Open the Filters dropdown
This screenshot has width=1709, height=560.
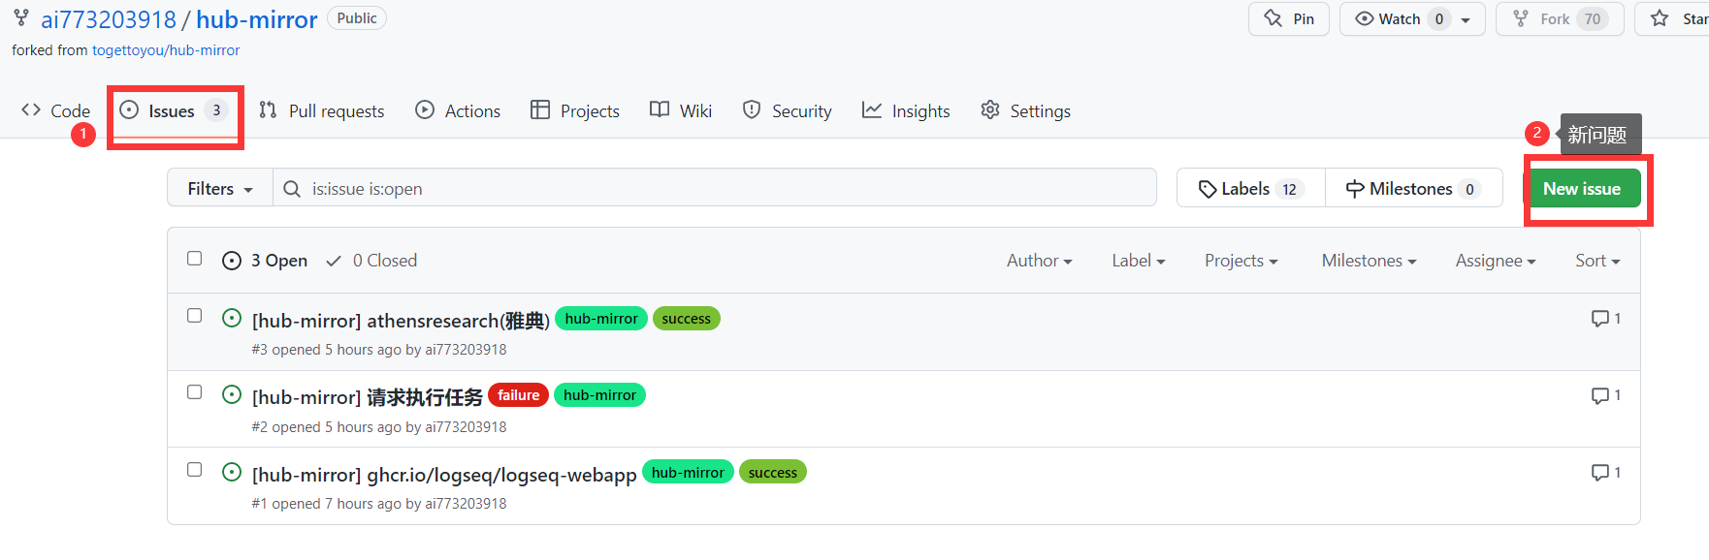220,189
